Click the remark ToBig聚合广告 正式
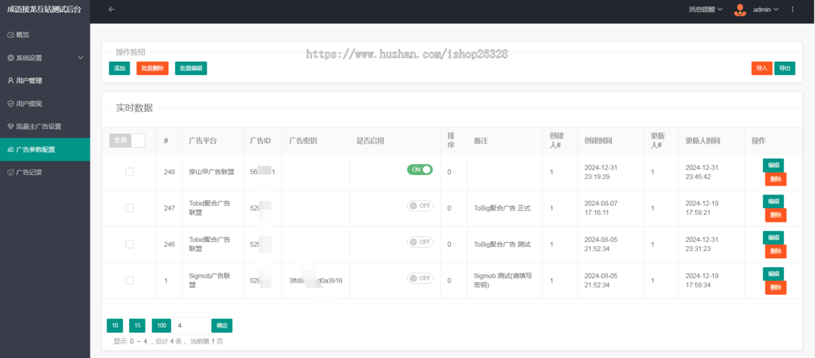This screenshot has height=358, width=815. click(x=502, y=208)
